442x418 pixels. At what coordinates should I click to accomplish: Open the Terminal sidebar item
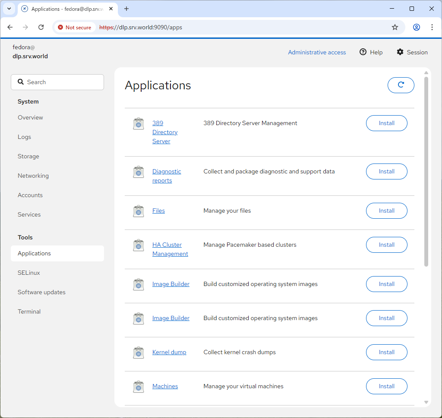coord(29,311)
